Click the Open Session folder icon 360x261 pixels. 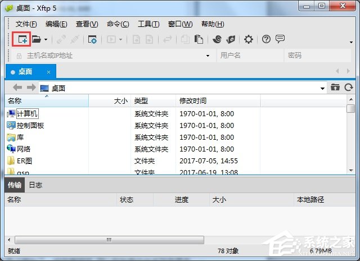point(37,39)
